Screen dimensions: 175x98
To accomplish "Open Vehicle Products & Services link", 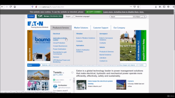I will coord(106,52).
